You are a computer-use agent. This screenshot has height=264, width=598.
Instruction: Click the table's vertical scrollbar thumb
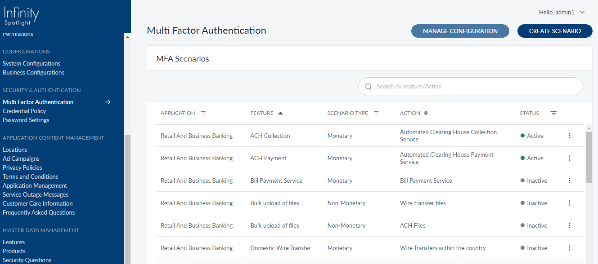[589, 157]
